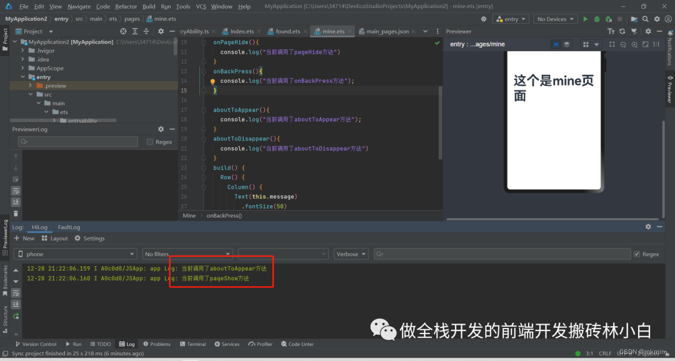675x361 pixels.
Task: Click the Previewer multi-device grid icon
Action: coord(586,44)
